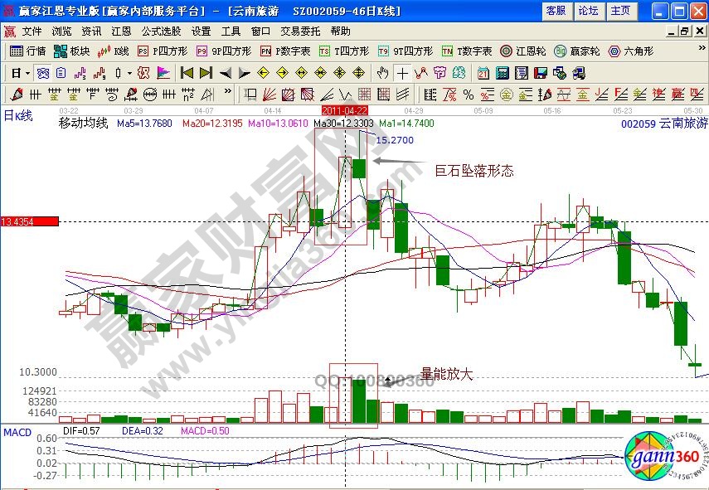
Task: Select the 9T四方形 tool
Action: (405, 51)
